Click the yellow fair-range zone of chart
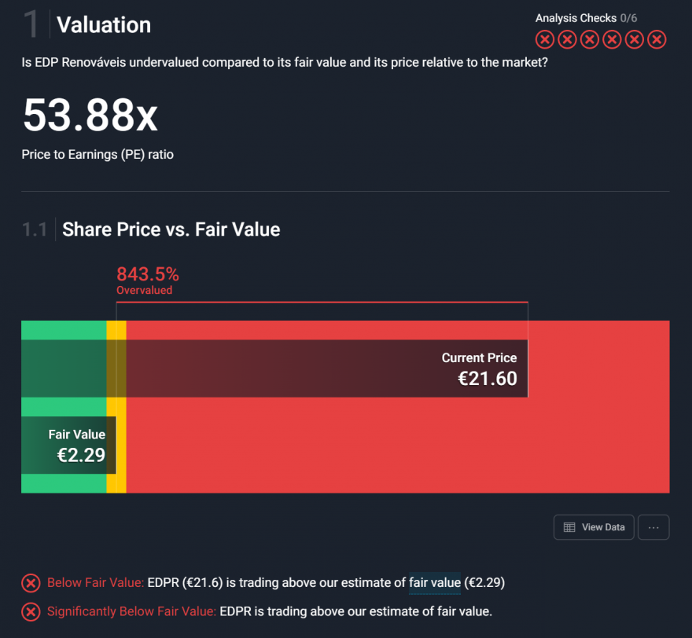692x638 pixels. (116, 483)
